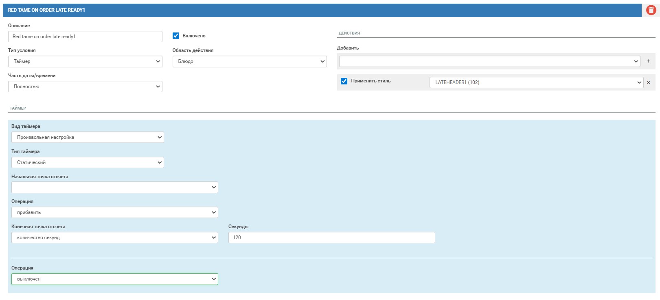660x300 pixels.
Task: Open the Тип условия dropdown
Action: coord(85,61)
